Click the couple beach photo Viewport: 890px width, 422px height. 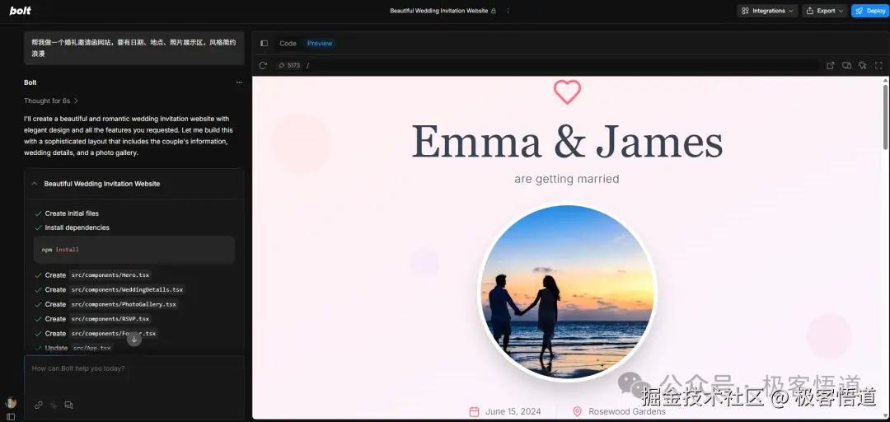567,292
